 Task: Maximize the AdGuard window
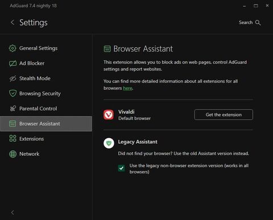tap(256, 6)
